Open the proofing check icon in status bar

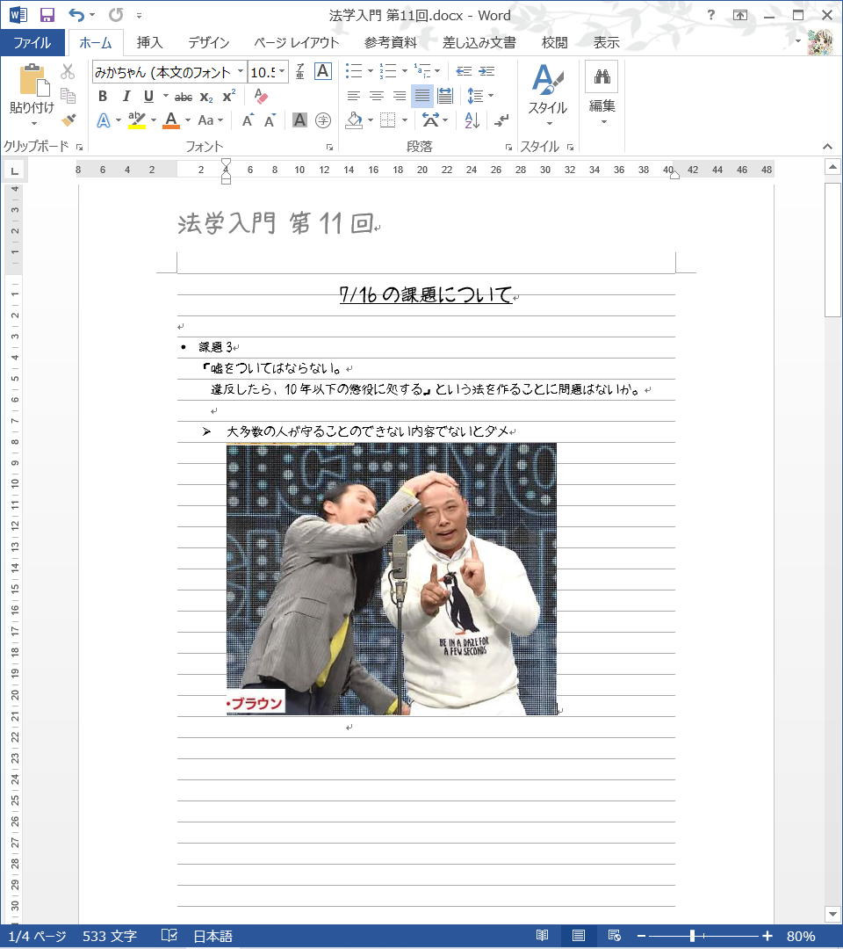[169, 936]
